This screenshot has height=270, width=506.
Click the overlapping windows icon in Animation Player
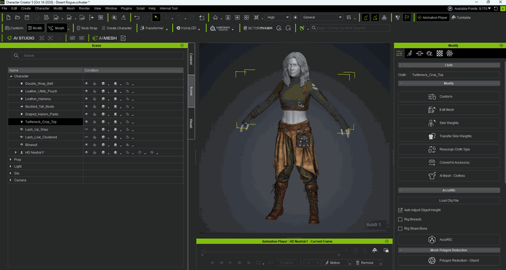[386, 250]
